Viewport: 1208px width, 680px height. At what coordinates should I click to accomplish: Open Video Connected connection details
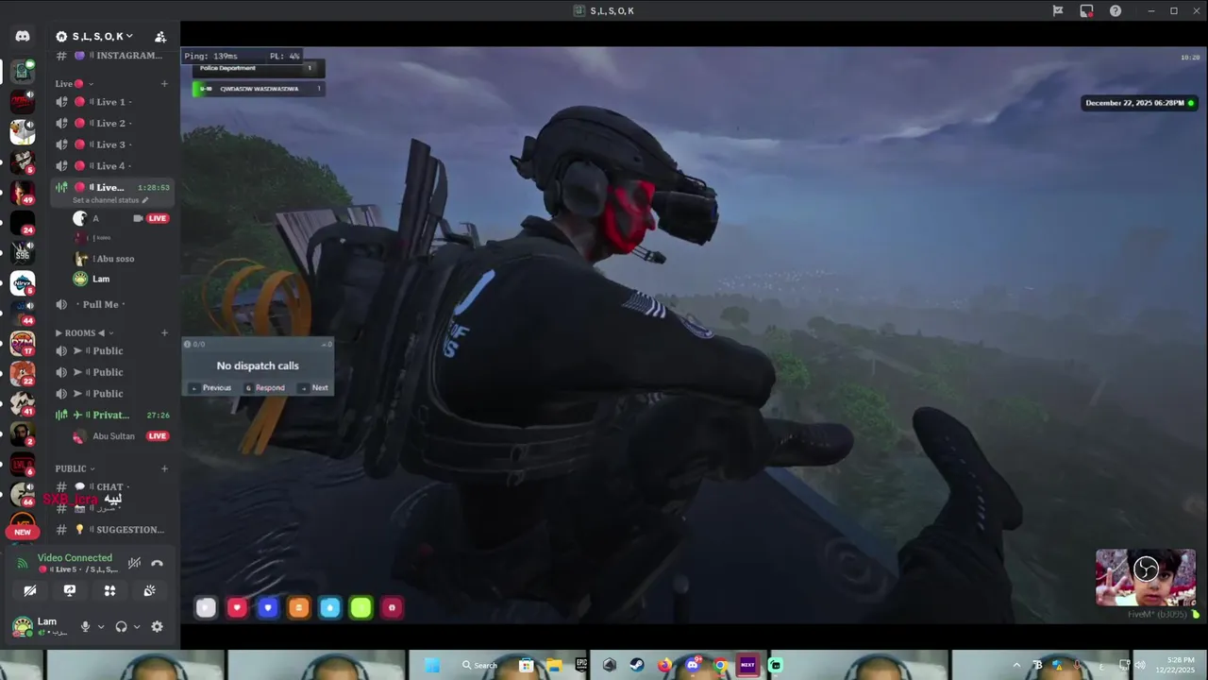[75, 558]
